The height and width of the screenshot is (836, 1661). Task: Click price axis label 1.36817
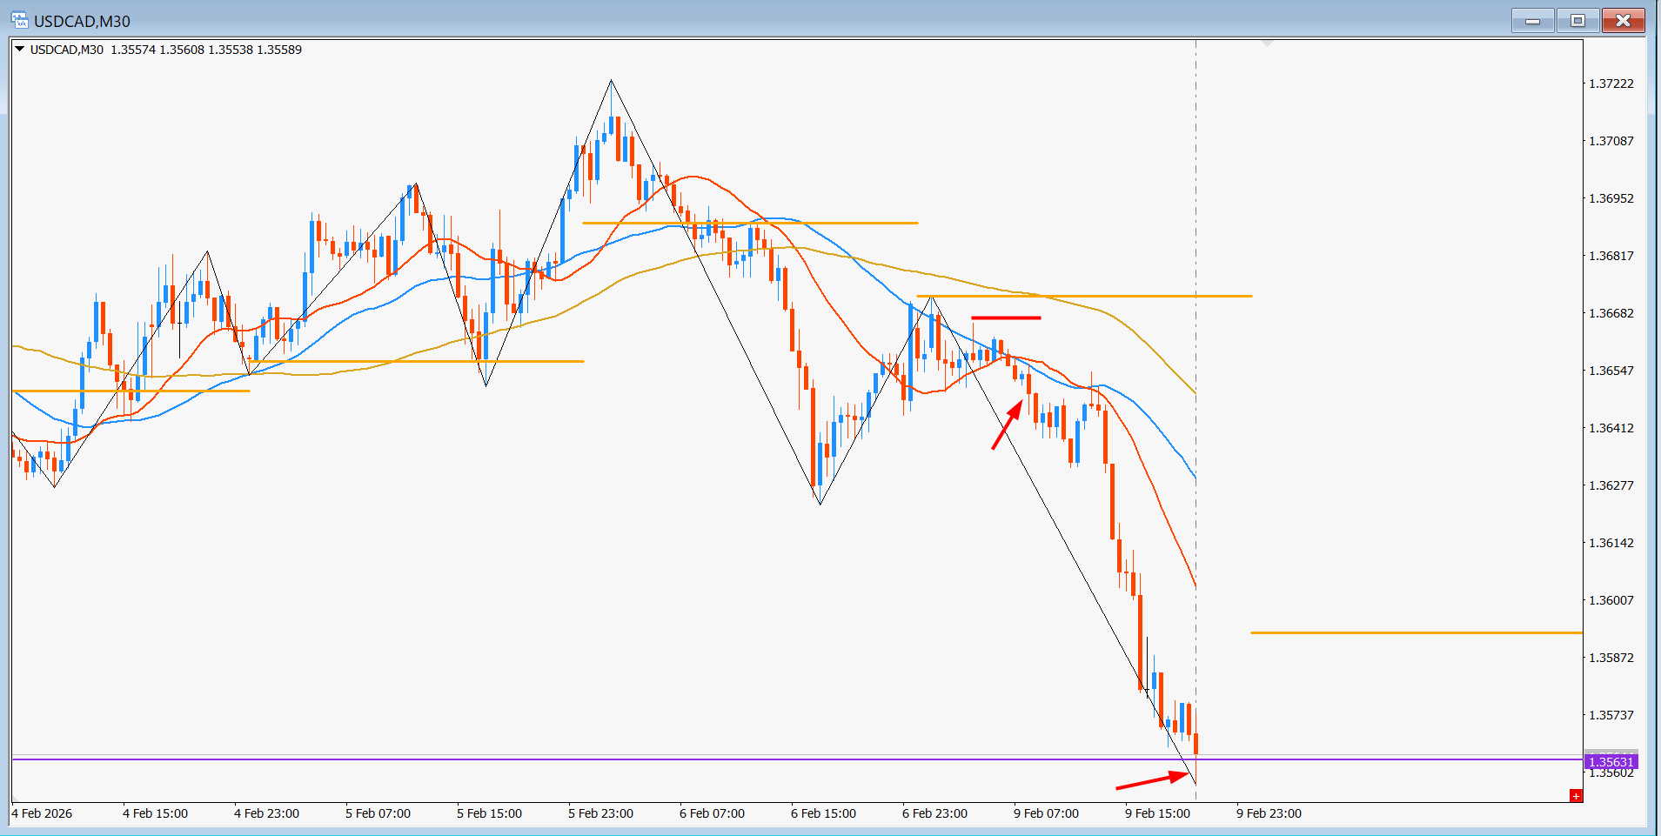pos(1611,256)
